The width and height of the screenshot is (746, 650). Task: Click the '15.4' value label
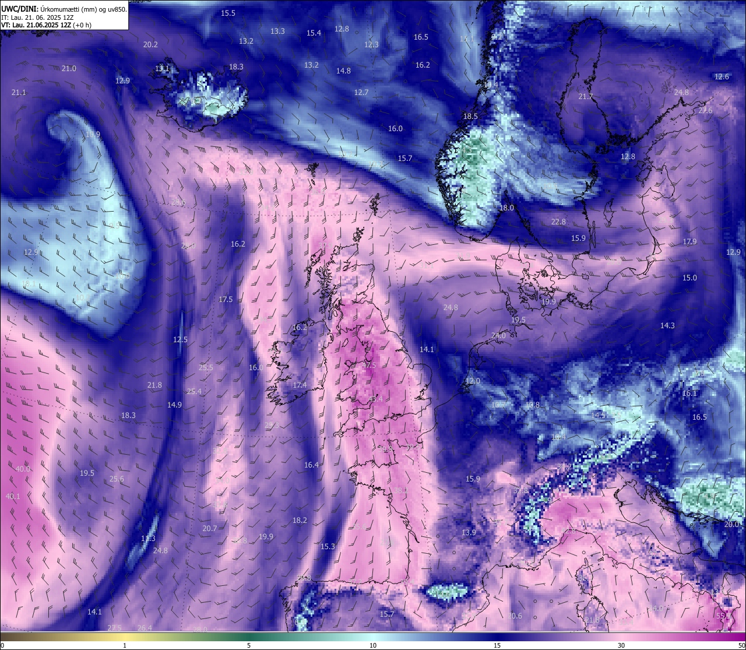pyautogui.click(x=314, y=33)
